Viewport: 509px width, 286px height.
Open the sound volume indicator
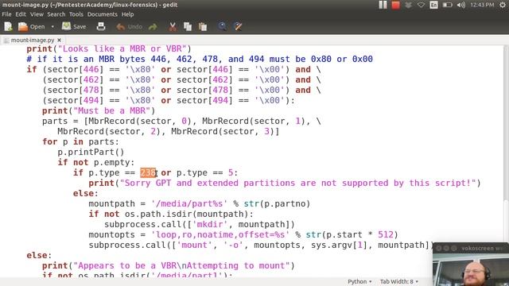pos(461,5)
